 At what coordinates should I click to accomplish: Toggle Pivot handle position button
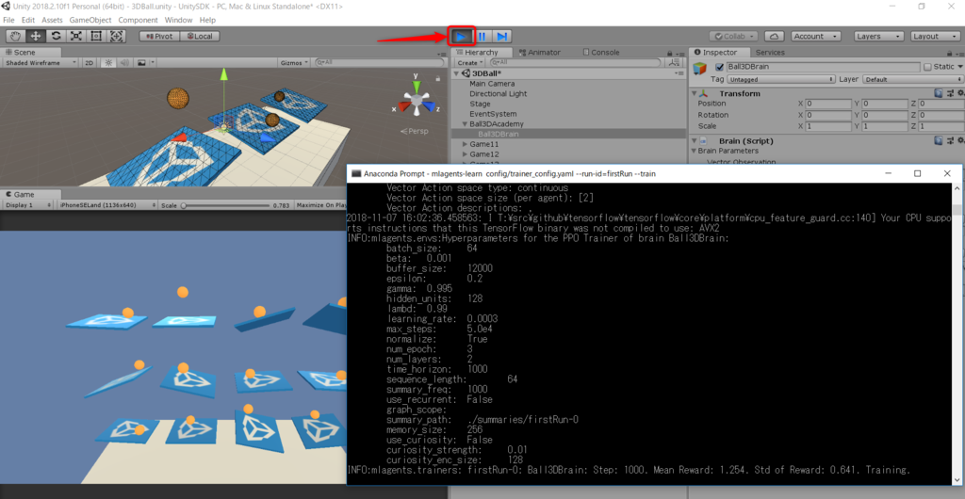[158, 37]
